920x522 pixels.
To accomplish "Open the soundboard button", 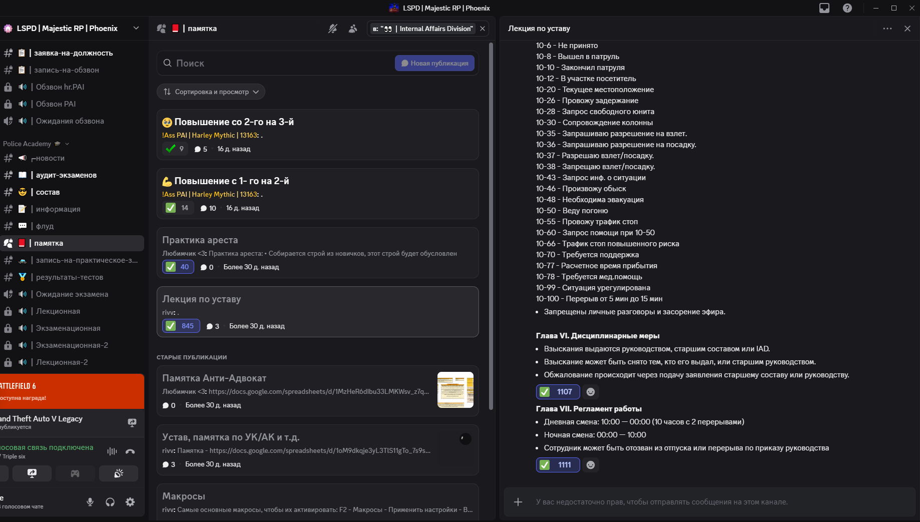I will coord(119,473).
